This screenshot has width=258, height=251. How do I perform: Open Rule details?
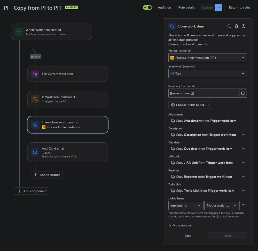click(x=186, y=8)
